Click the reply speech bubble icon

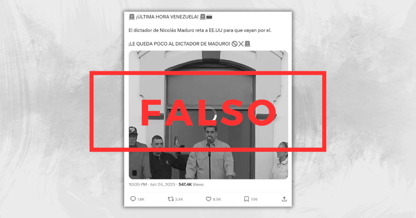click(x=133, y=199)
